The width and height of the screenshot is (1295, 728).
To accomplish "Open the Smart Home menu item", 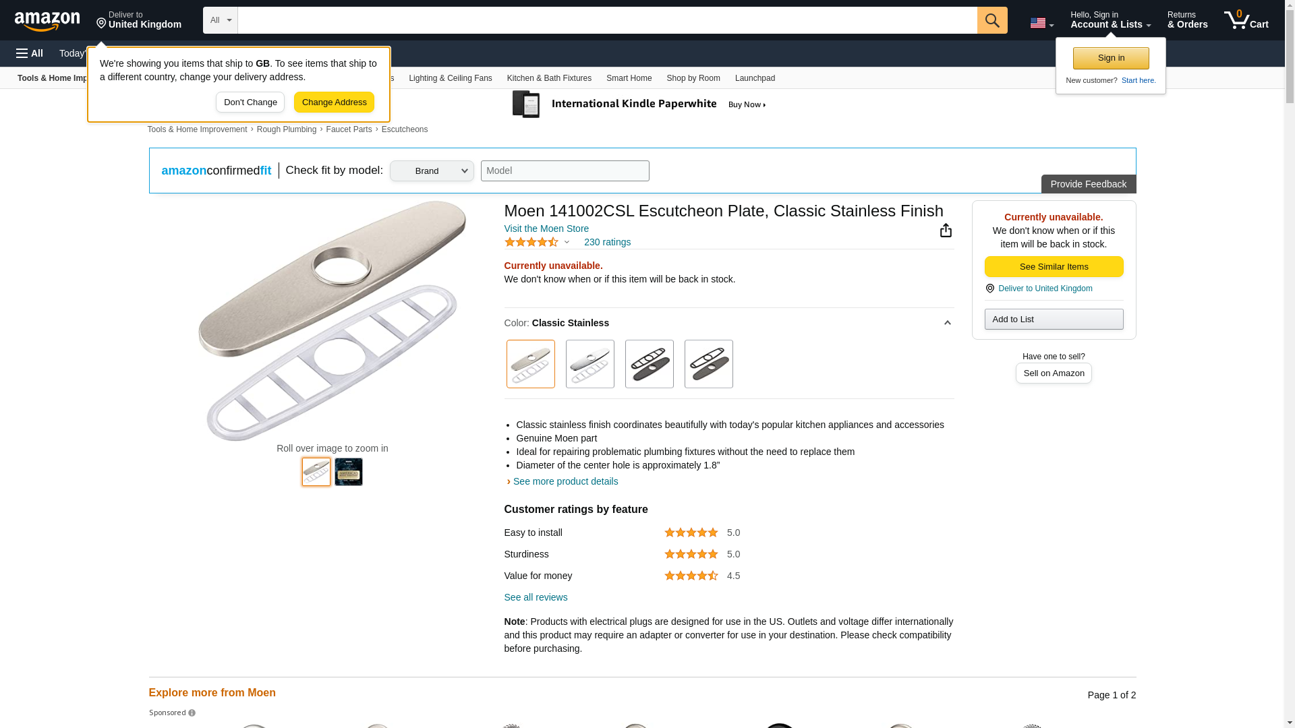I will [x=629, y=78].
